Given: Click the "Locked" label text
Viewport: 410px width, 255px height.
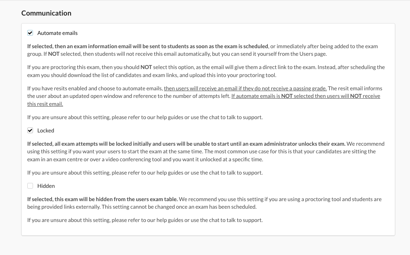Looking at the screenshot, I should coord(46,131).
